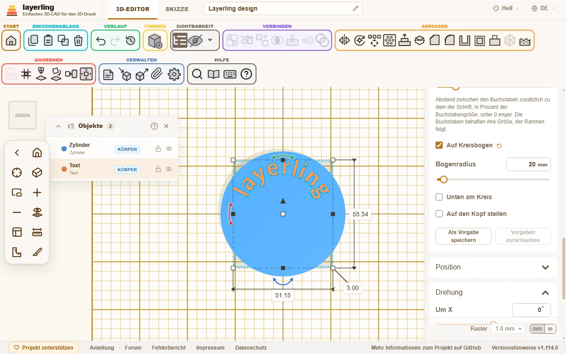Enable the Unten am Kreis checkbox

coord(439,197)
